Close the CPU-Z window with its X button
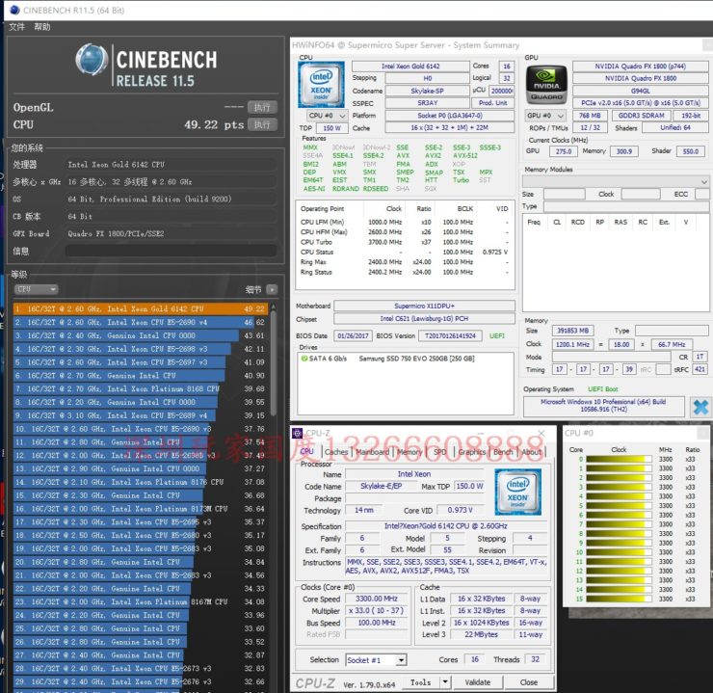This screenshot has height=693, width=713. (x=541, y=434)
